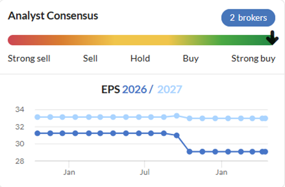The height and width of the screenshot is (187, 285).
Task: Click the "Buy" rating label
Action: [191, 58]
